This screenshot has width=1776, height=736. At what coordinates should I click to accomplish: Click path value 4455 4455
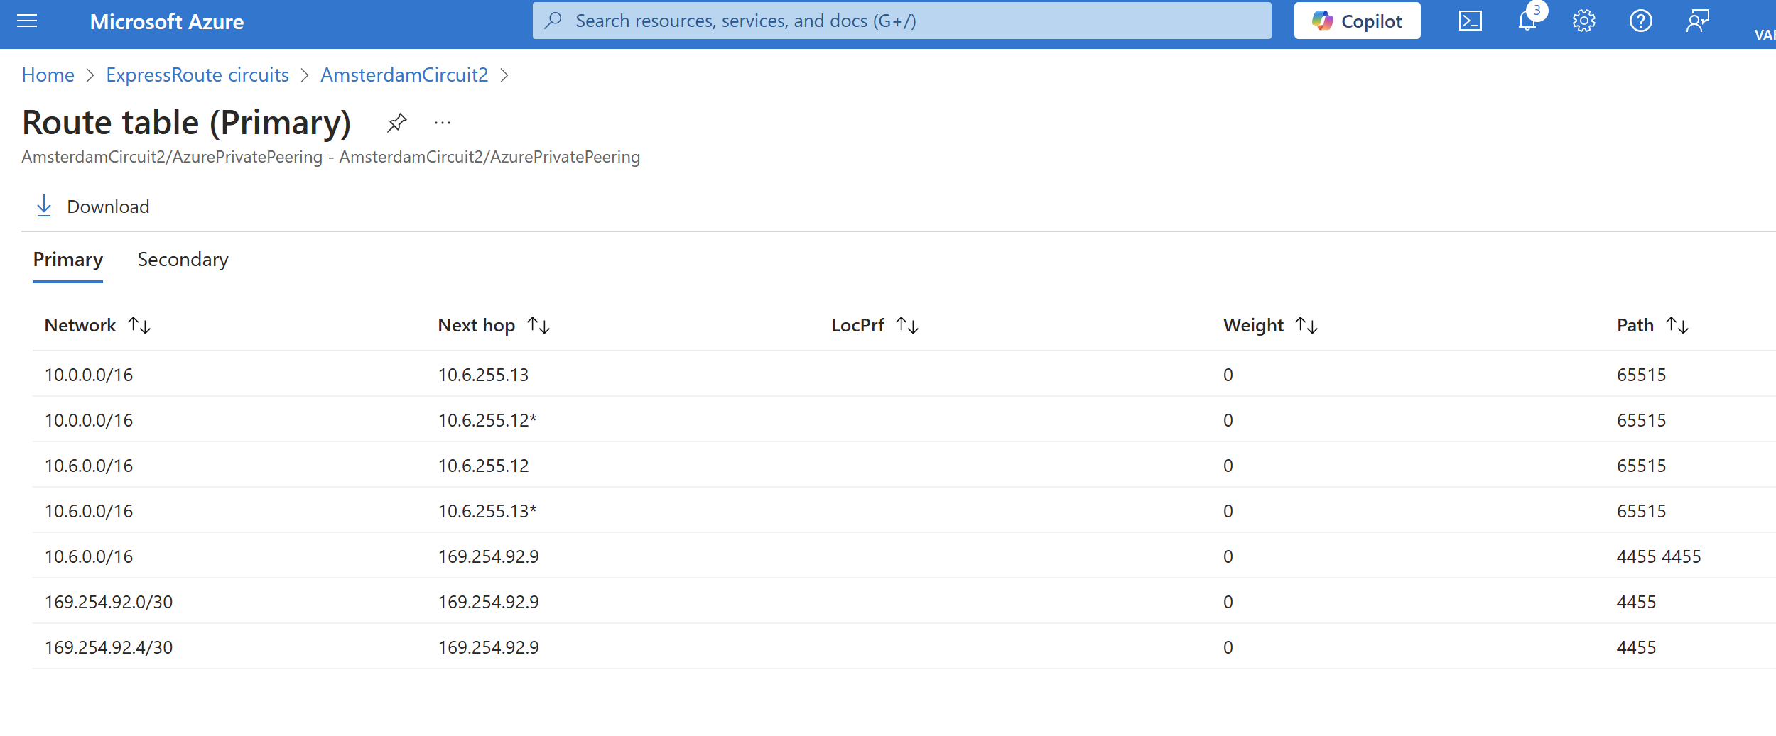point(1659,556)
